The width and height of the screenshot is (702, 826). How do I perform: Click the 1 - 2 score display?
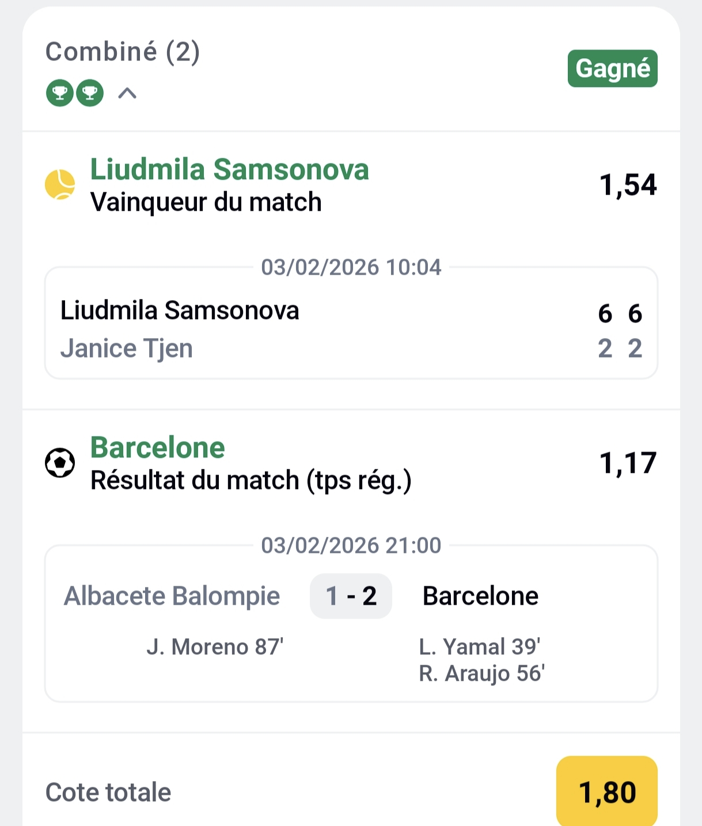[x=350, y=596]
